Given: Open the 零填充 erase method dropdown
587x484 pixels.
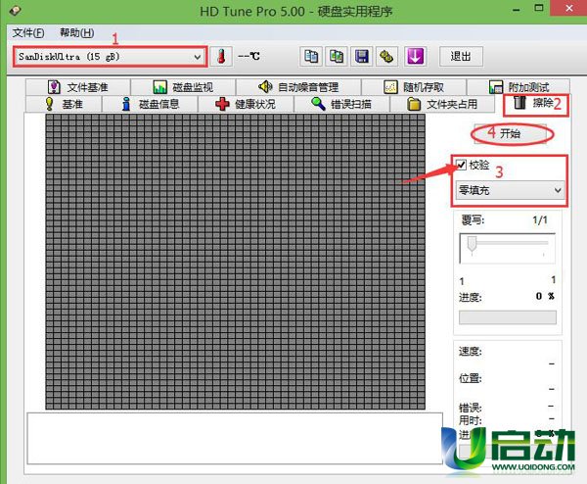Looking at the screenshot, I should (511, 190).
